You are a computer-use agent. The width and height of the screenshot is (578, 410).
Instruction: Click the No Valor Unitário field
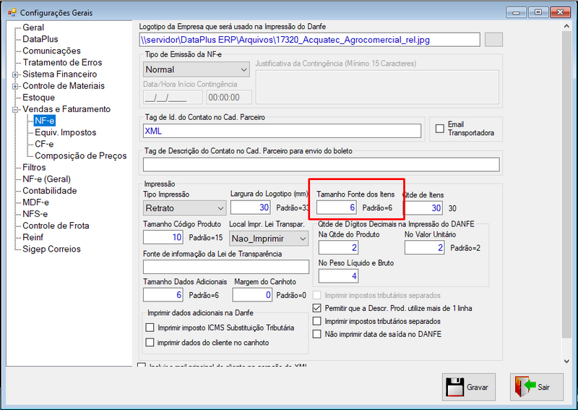click(425, 247)
